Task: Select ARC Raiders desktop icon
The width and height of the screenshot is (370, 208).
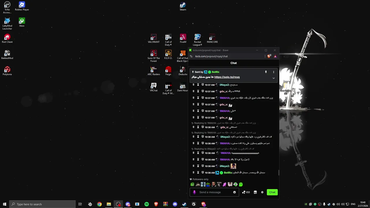Action: coord(153,71)
